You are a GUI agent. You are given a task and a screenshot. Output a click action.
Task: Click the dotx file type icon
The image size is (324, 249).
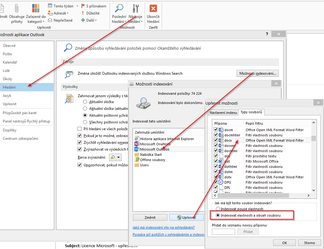tap(221, 177)
